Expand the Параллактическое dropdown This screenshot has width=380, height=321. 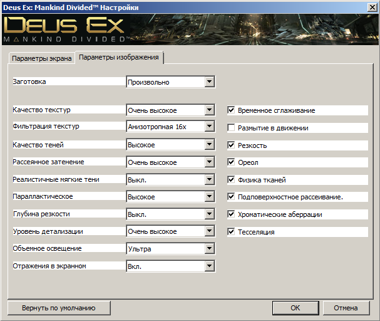(171, 196)
